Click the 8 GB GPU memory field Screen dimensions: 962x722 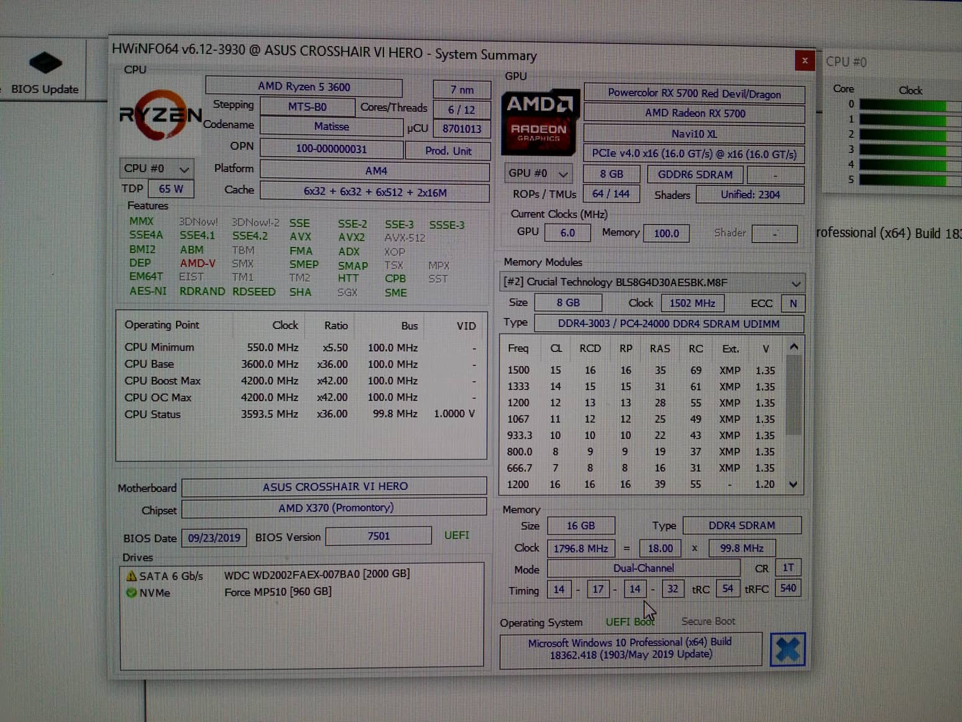tap(612, 174)
